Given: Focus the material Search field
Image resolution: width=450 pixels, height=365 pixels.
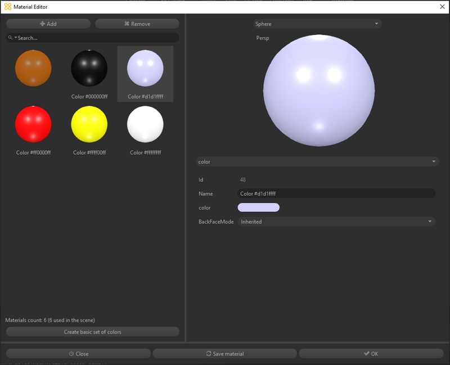Looking at the screenshot, I should 93,38.
